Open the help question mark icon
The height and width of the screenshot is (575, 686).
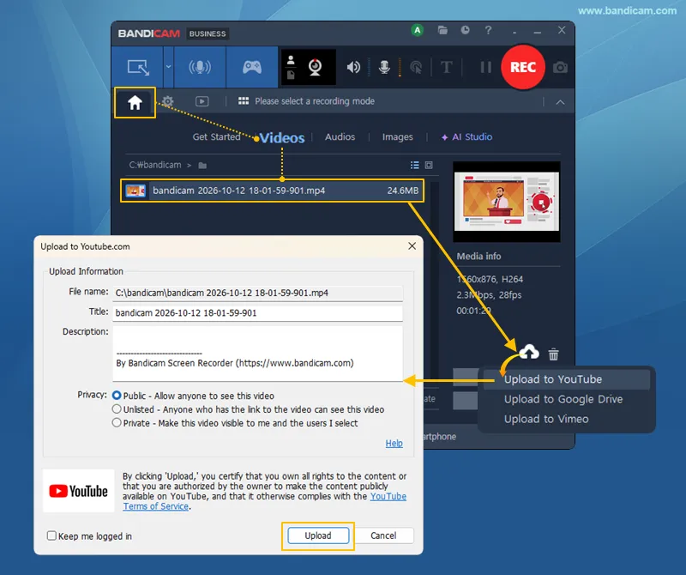[x=488, y=30]
